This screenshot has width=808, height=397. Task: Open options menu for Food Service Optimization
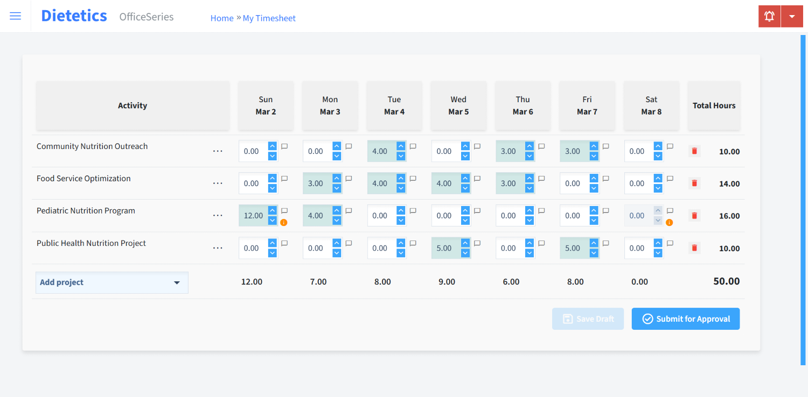click(218, 183)
